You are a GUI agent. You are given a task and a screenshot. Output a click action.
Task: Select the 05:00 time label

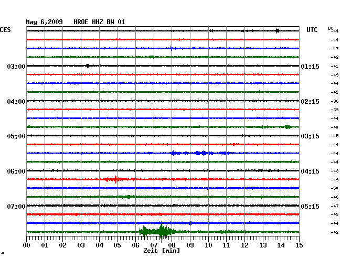[16, 136]
